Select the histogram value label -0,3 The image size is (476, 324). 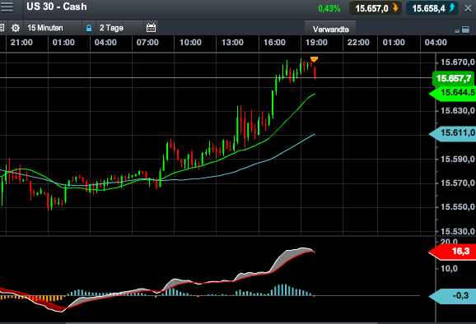(453, 295)
